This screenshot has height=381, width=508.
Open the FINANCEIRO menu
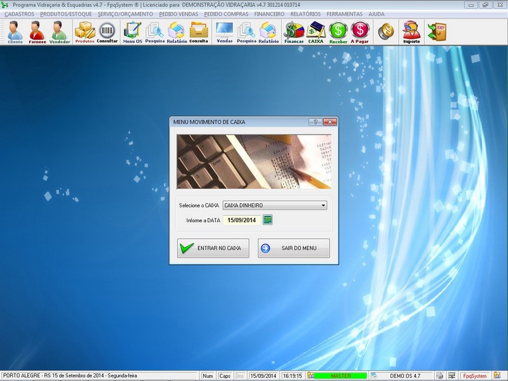(269, 14)
